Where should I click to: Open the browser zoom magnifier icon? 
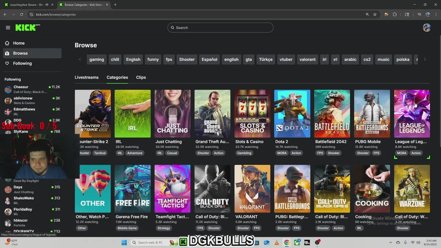pos(367,14)
